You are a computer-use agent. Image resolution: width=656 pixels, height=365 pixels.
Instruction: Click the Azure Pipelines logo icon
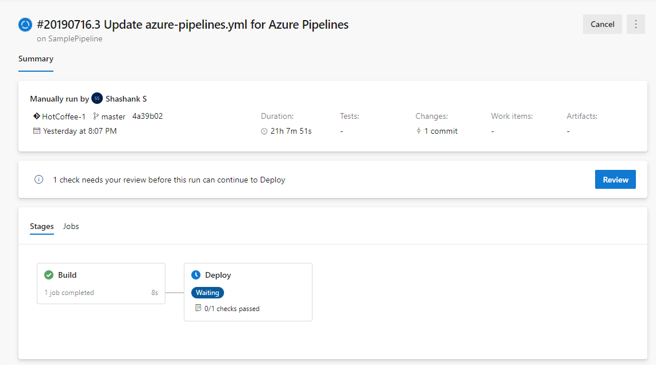(x=24, y=24)
